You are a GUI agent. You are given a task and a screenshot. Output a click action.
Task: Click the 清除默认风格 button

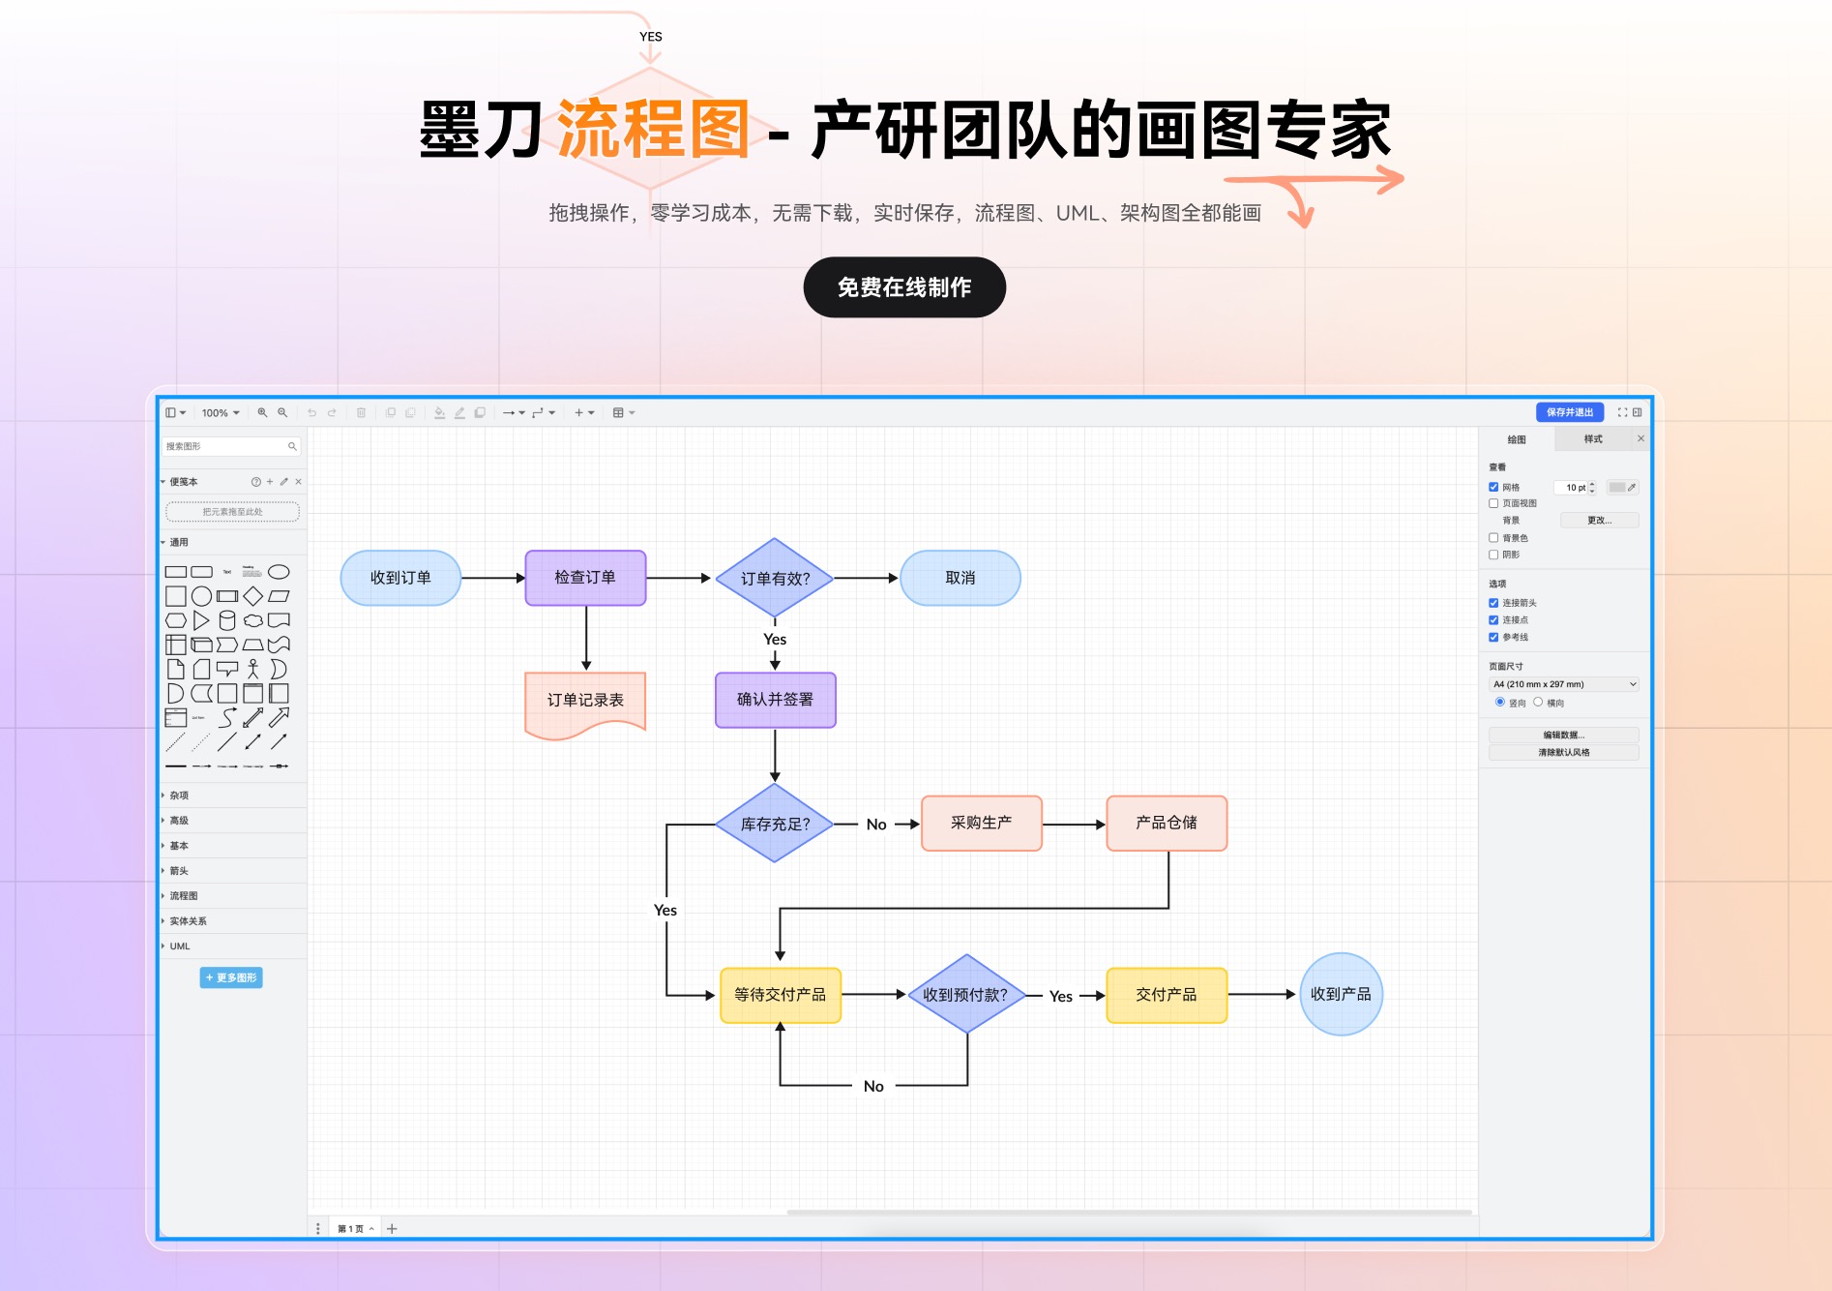click(1564, 752)
